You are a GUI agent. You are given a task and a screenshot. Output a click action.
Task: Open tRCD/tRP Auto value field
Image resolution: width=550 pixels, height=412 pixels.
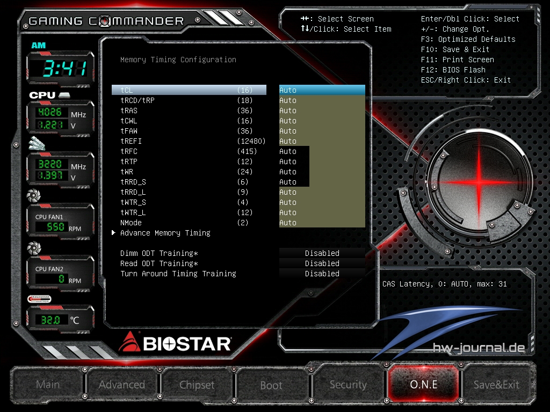(322, 100)
